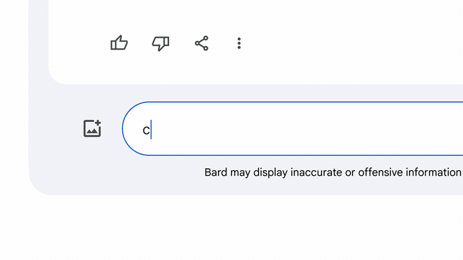Mark the Bard response as good
Viewport: 463px width, 260px height.
point(119,43)
